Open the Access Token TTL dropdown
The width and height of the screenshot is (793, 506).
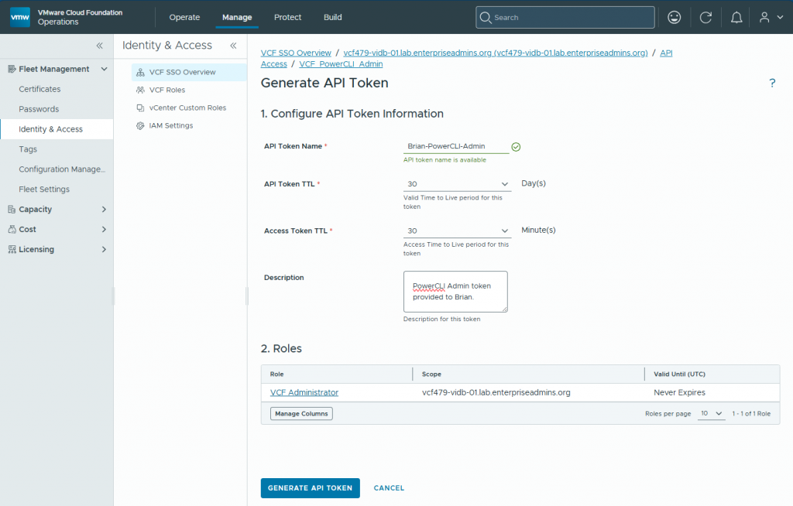click(457, 231)
